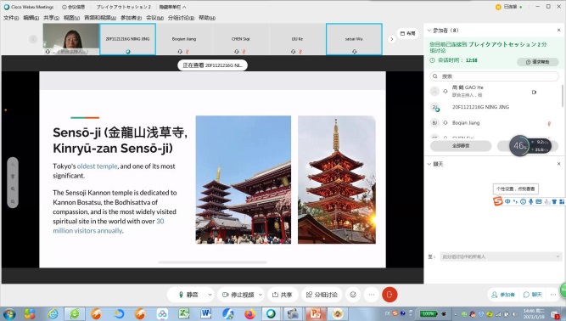566x321 pixels.
Task: Open the chat recipient dropdown
Action: (501, 256)
